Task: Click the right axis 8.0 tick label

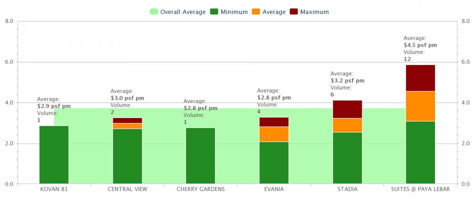Action: pyautogui.click(x=466, y=21)
